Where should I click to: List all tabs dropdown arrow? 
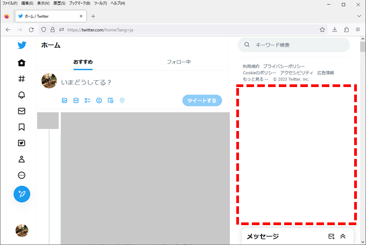click(x=359, y=16)
